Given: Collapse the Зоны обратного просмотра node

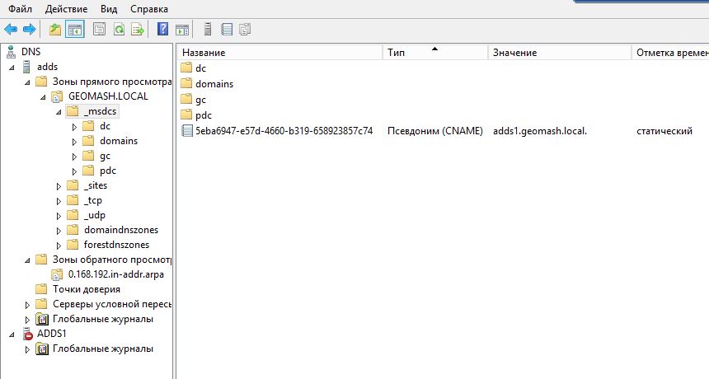Looking at the screenshot, I should coord(27,260).
